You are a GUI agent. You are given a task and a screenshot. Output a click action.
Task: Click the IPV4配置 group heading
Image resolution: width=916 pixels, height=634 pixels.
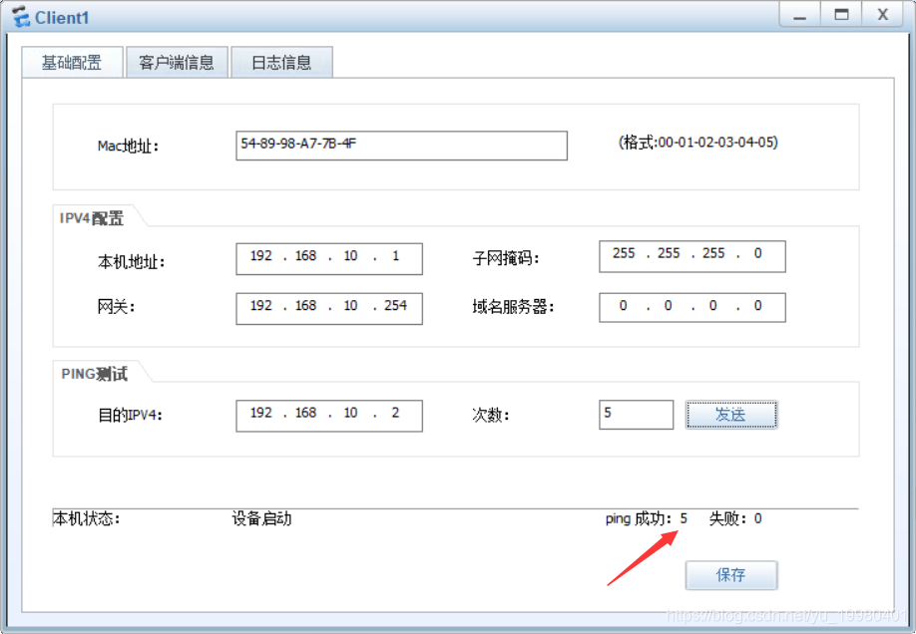92,217
